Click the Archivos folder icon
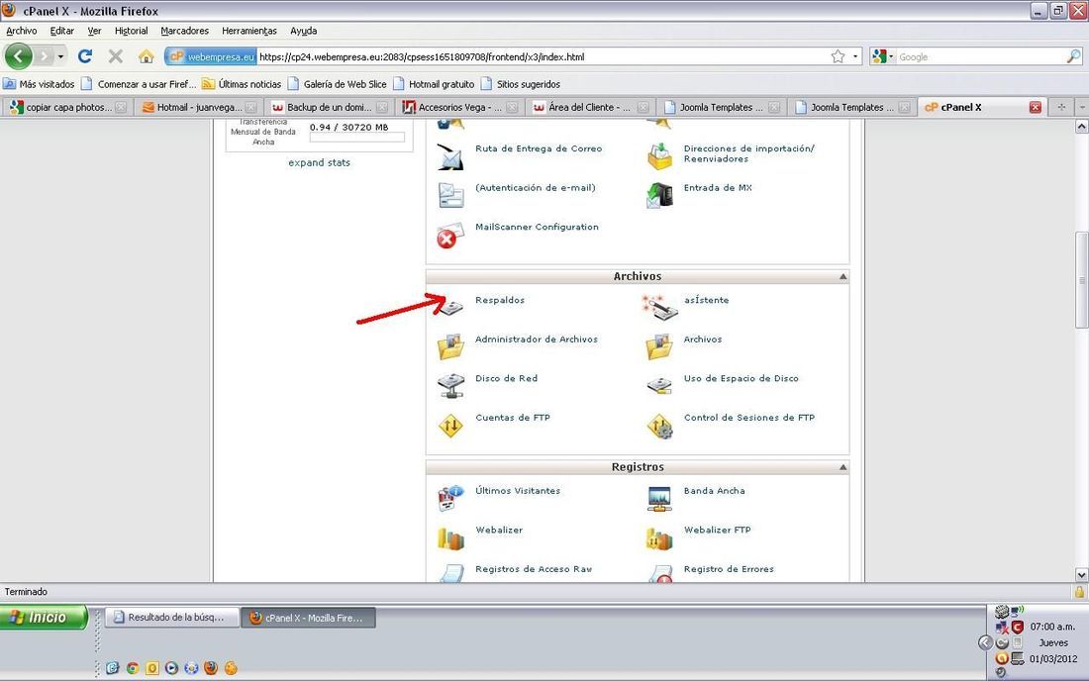 coord(659,345)
